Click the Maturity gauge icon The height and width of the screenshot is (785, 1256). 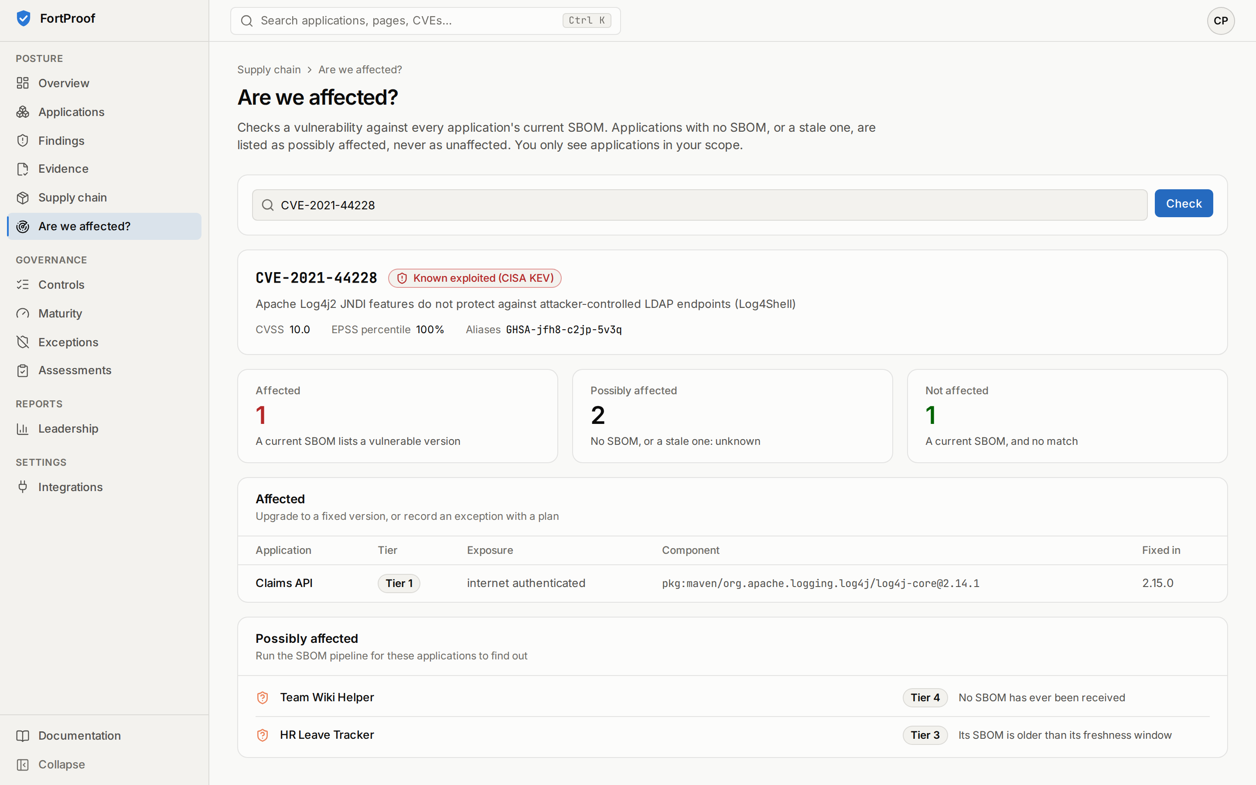point(22,313)
